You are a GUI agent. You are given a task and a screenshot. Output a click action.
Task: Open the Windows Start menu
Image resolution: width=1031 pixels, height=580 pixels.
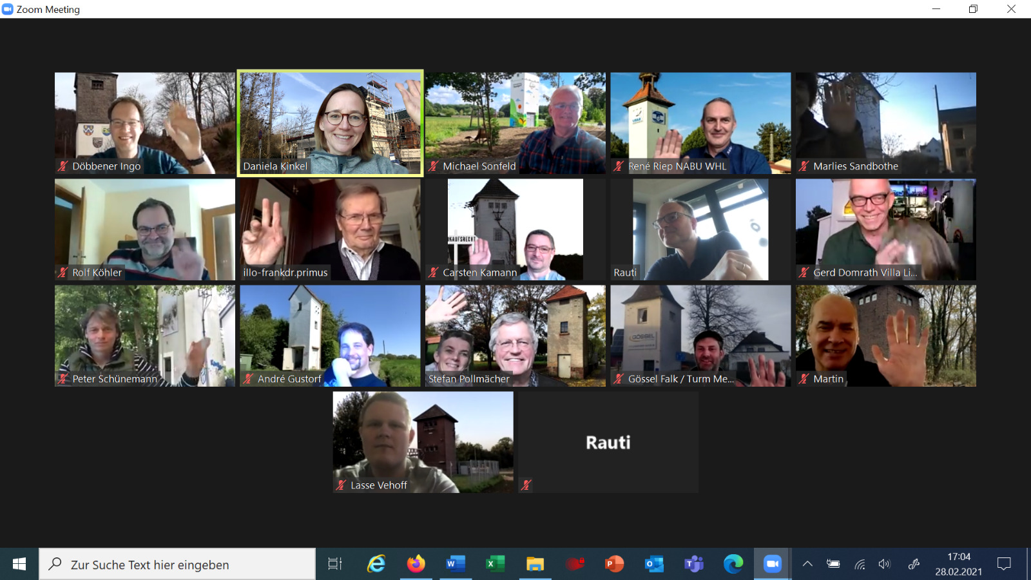tap(19, 565)
